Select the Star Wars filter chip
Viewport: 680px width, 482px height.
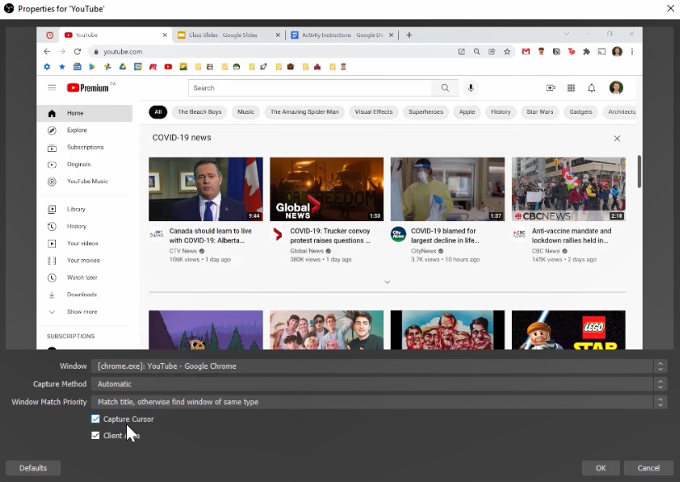click(x=540, y=112)
